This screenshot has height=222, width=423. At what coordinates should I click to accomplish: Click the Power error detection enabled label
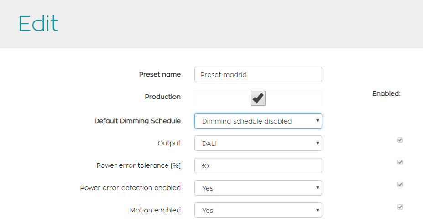(130, 188)
